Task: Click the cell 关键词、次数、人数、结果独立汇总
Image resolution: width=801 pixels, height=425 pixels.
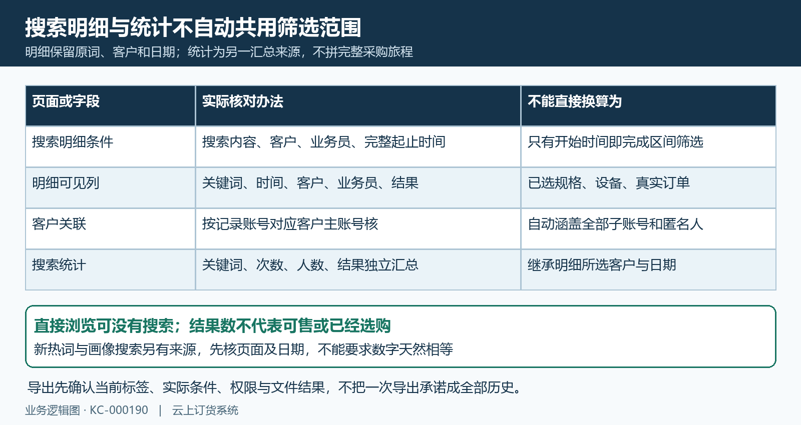Action: pos(358,269)
